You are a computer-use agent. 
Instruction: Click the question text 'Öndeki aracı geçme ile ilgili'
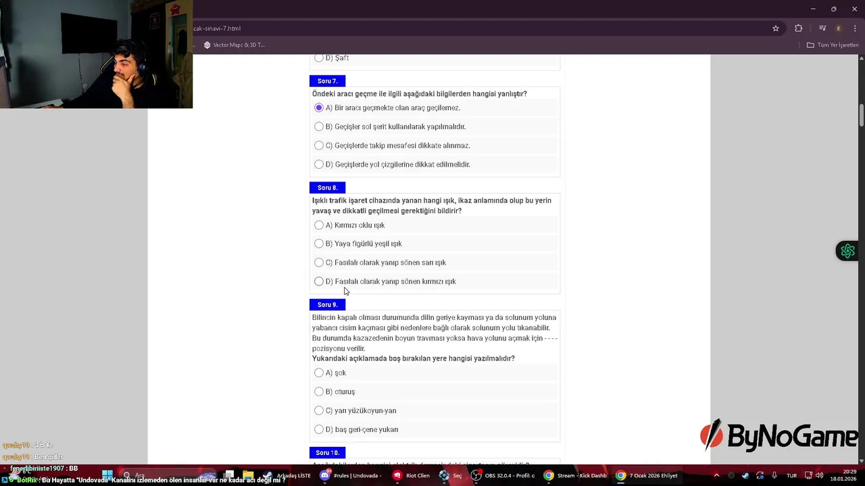tap(419, 94)
